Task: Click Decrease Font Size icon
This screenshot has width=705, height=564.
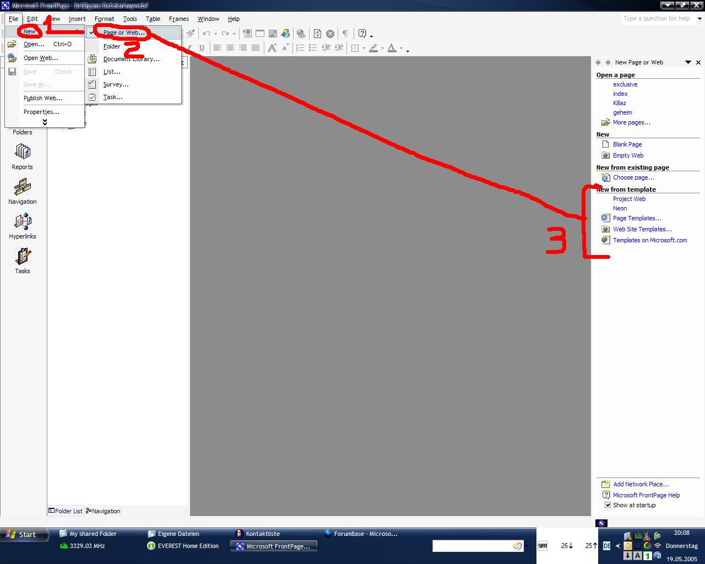Action: click(285, 48)
